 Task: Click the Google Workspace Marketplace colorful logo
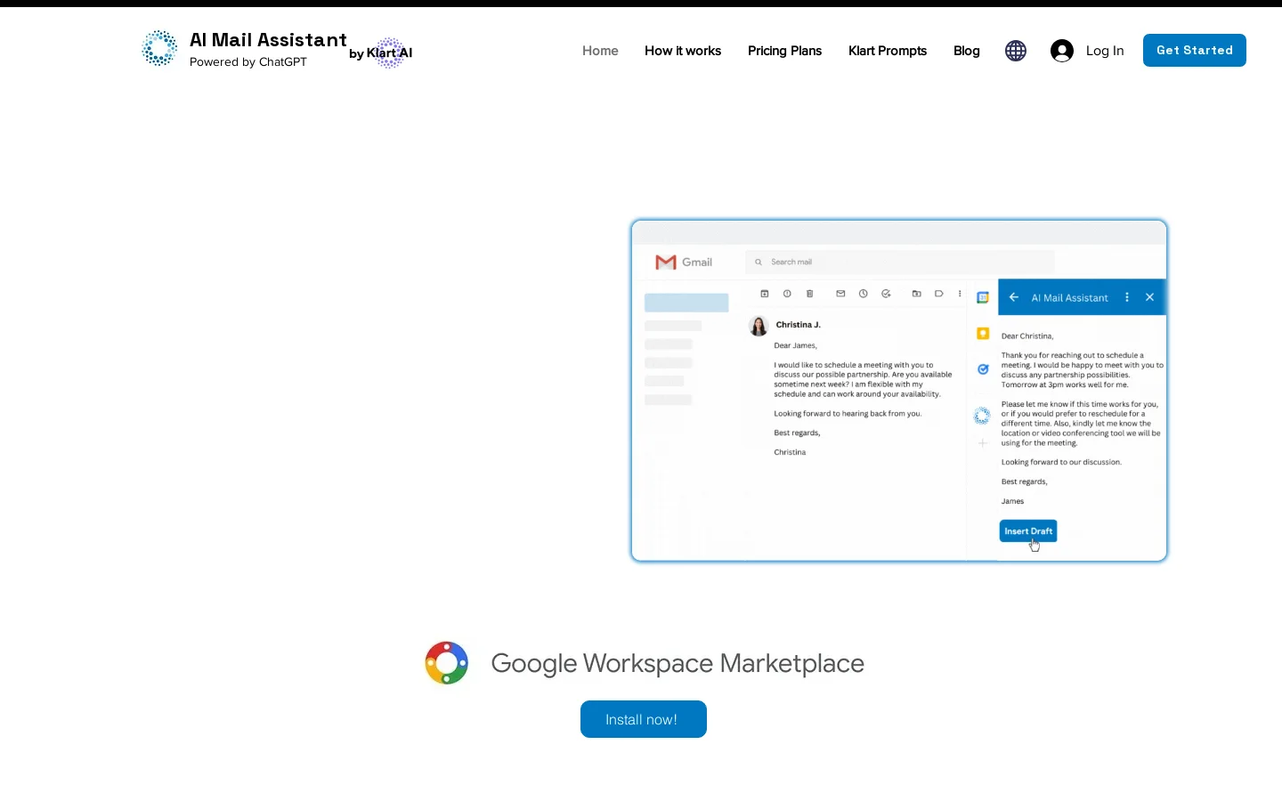[x=447, y=663]
